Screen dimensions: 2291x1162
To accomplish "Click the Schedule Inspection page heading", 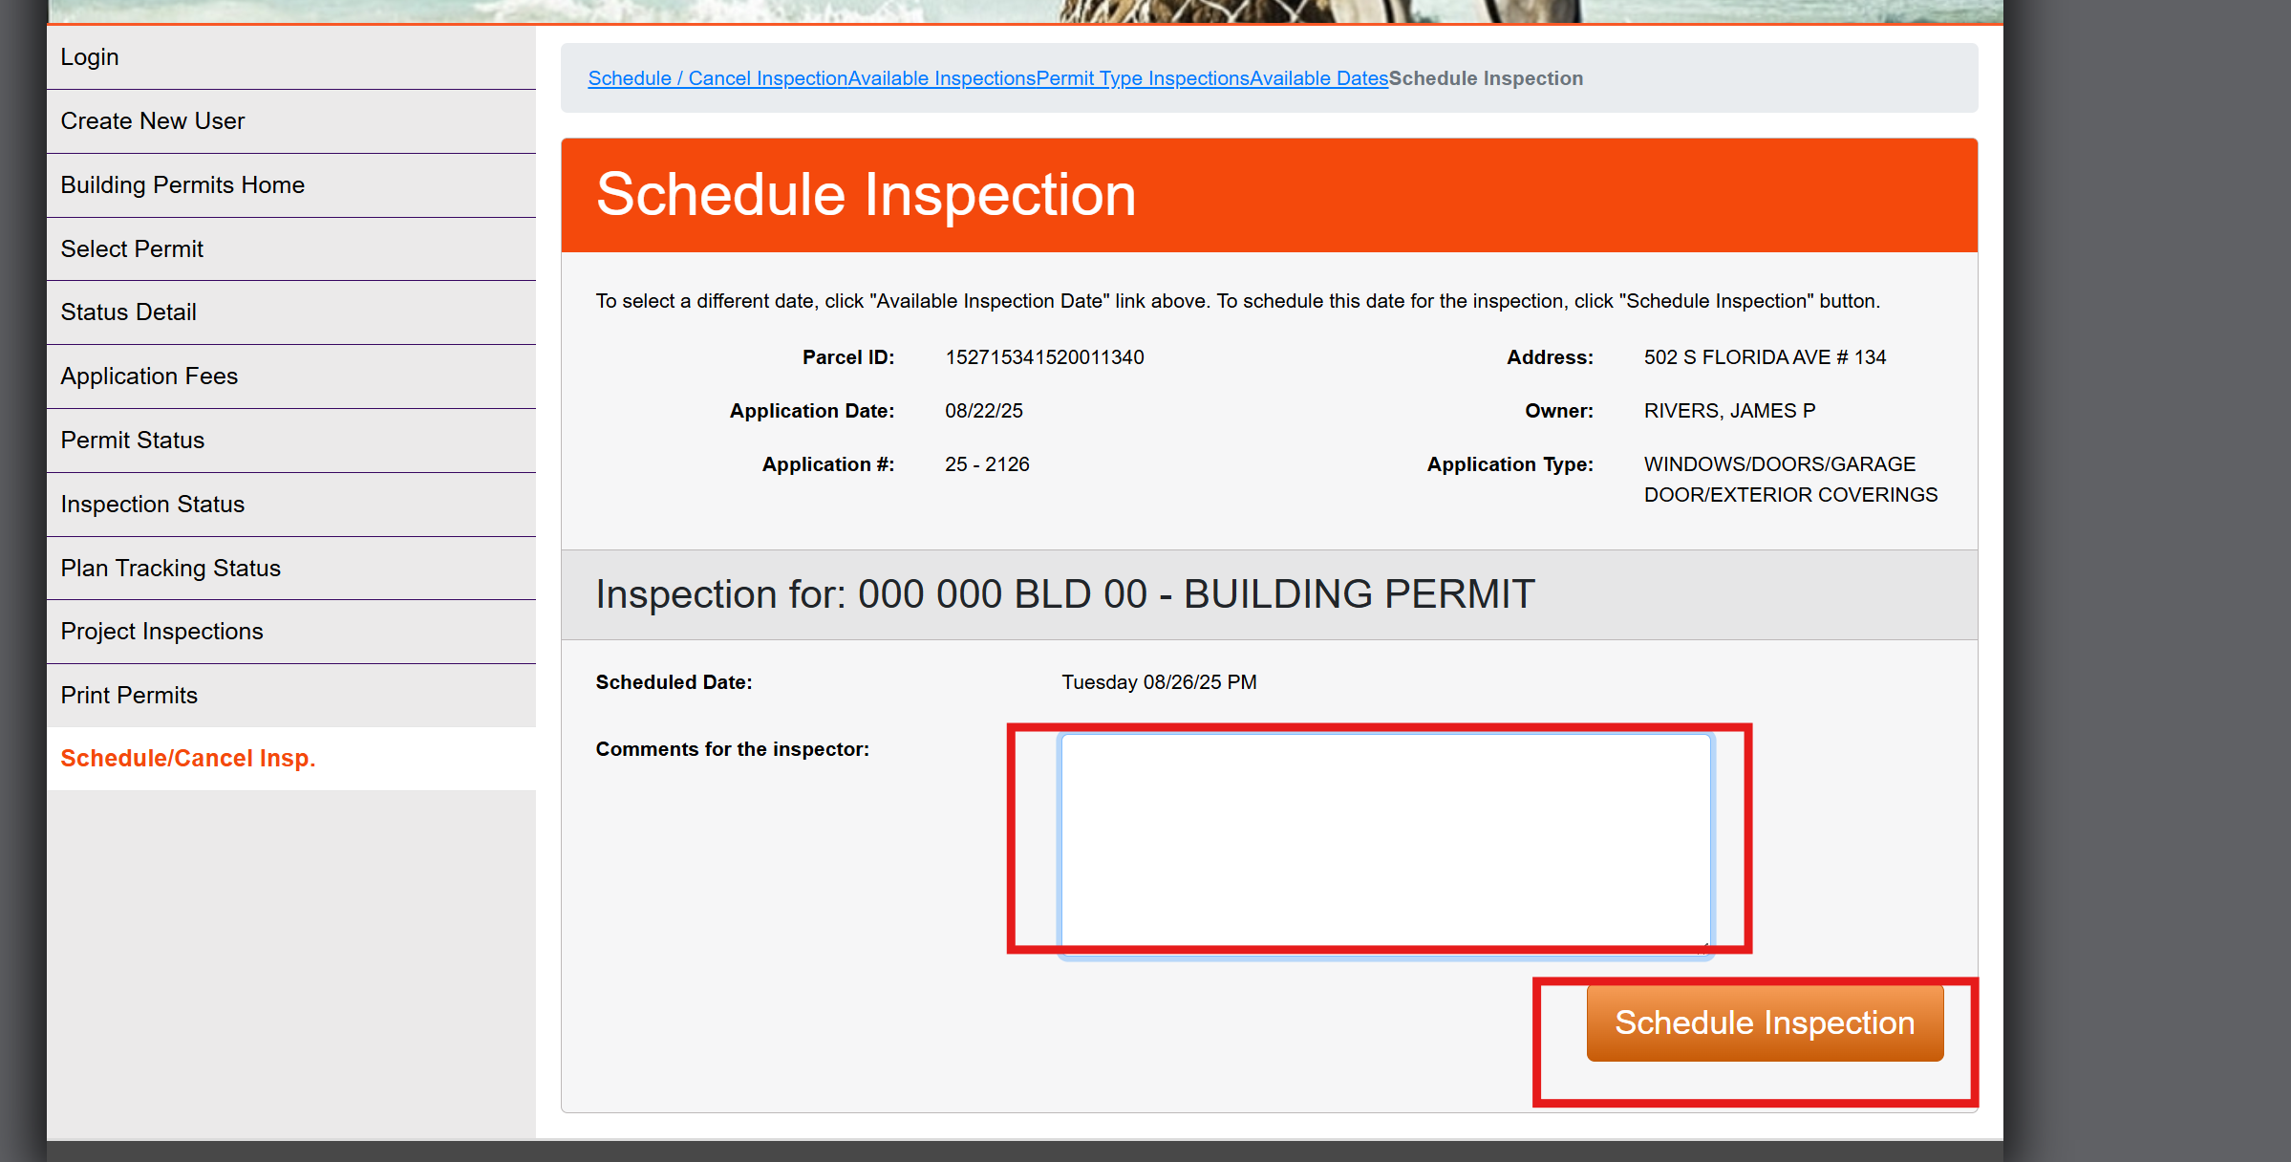I will pyautogui.click(x=866, y=195).
